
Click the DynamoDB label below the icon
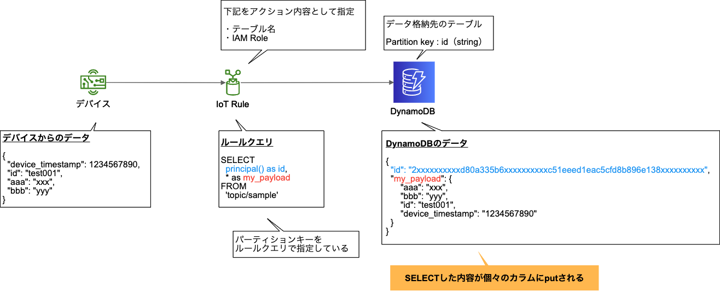tap(414, 112)
